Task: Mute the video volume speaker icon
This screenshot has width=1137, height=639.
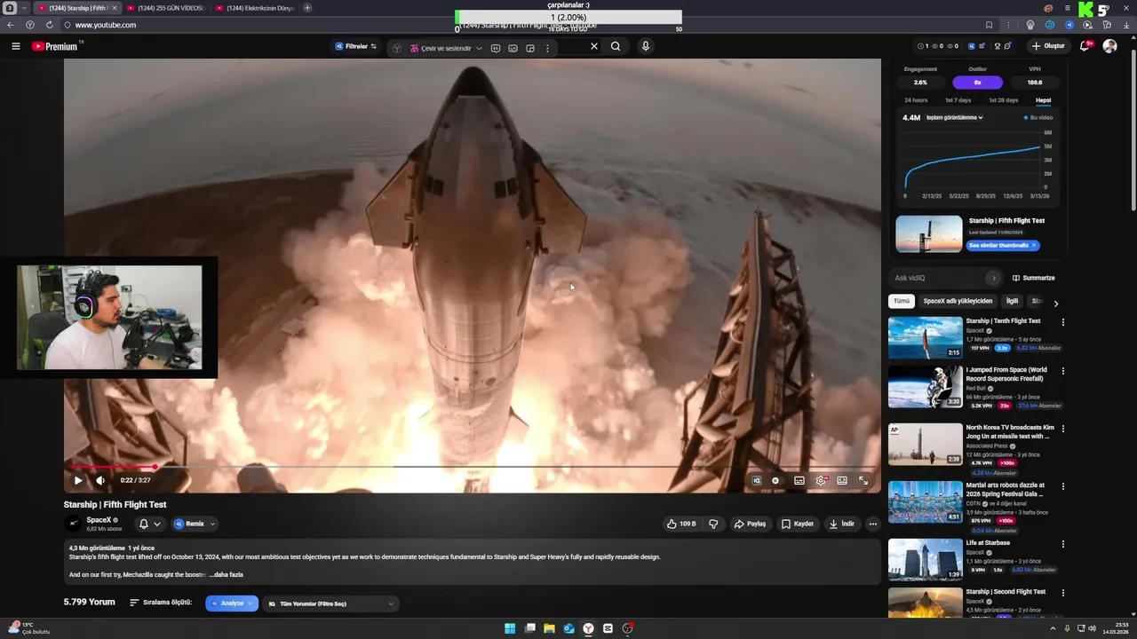Action: [100, 480]
